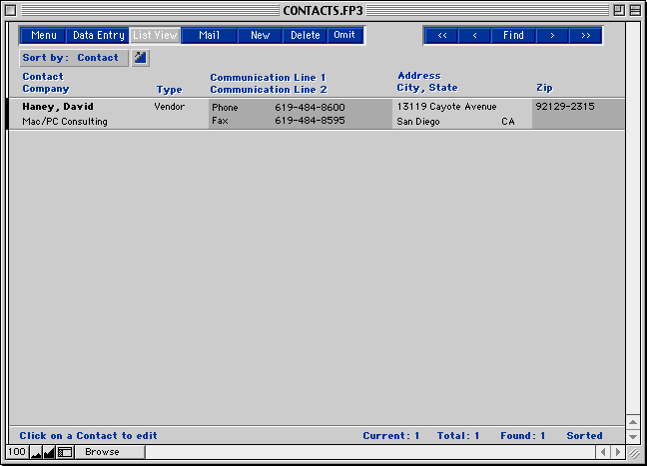Viewport: 647px width, 466px height.
Task: Click the horizontal scrollbar right arrow
Action: (x=618, y=452)
